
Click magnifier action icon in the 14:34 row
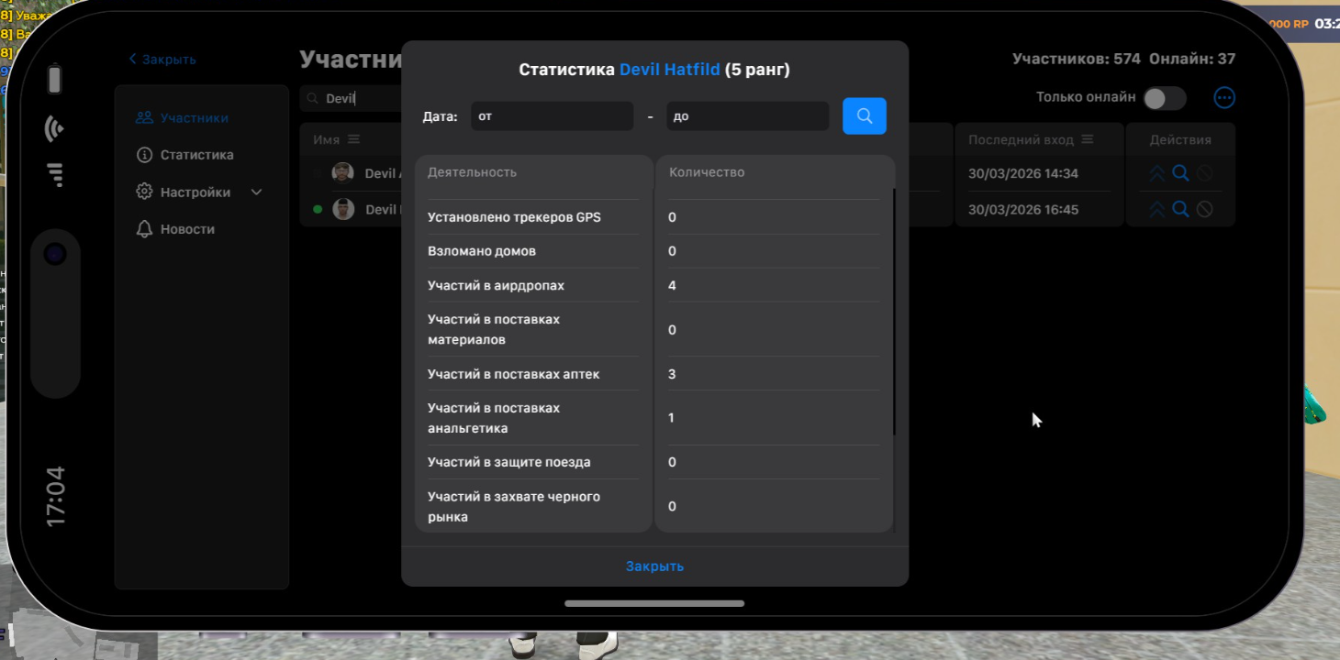(1180, 173)
